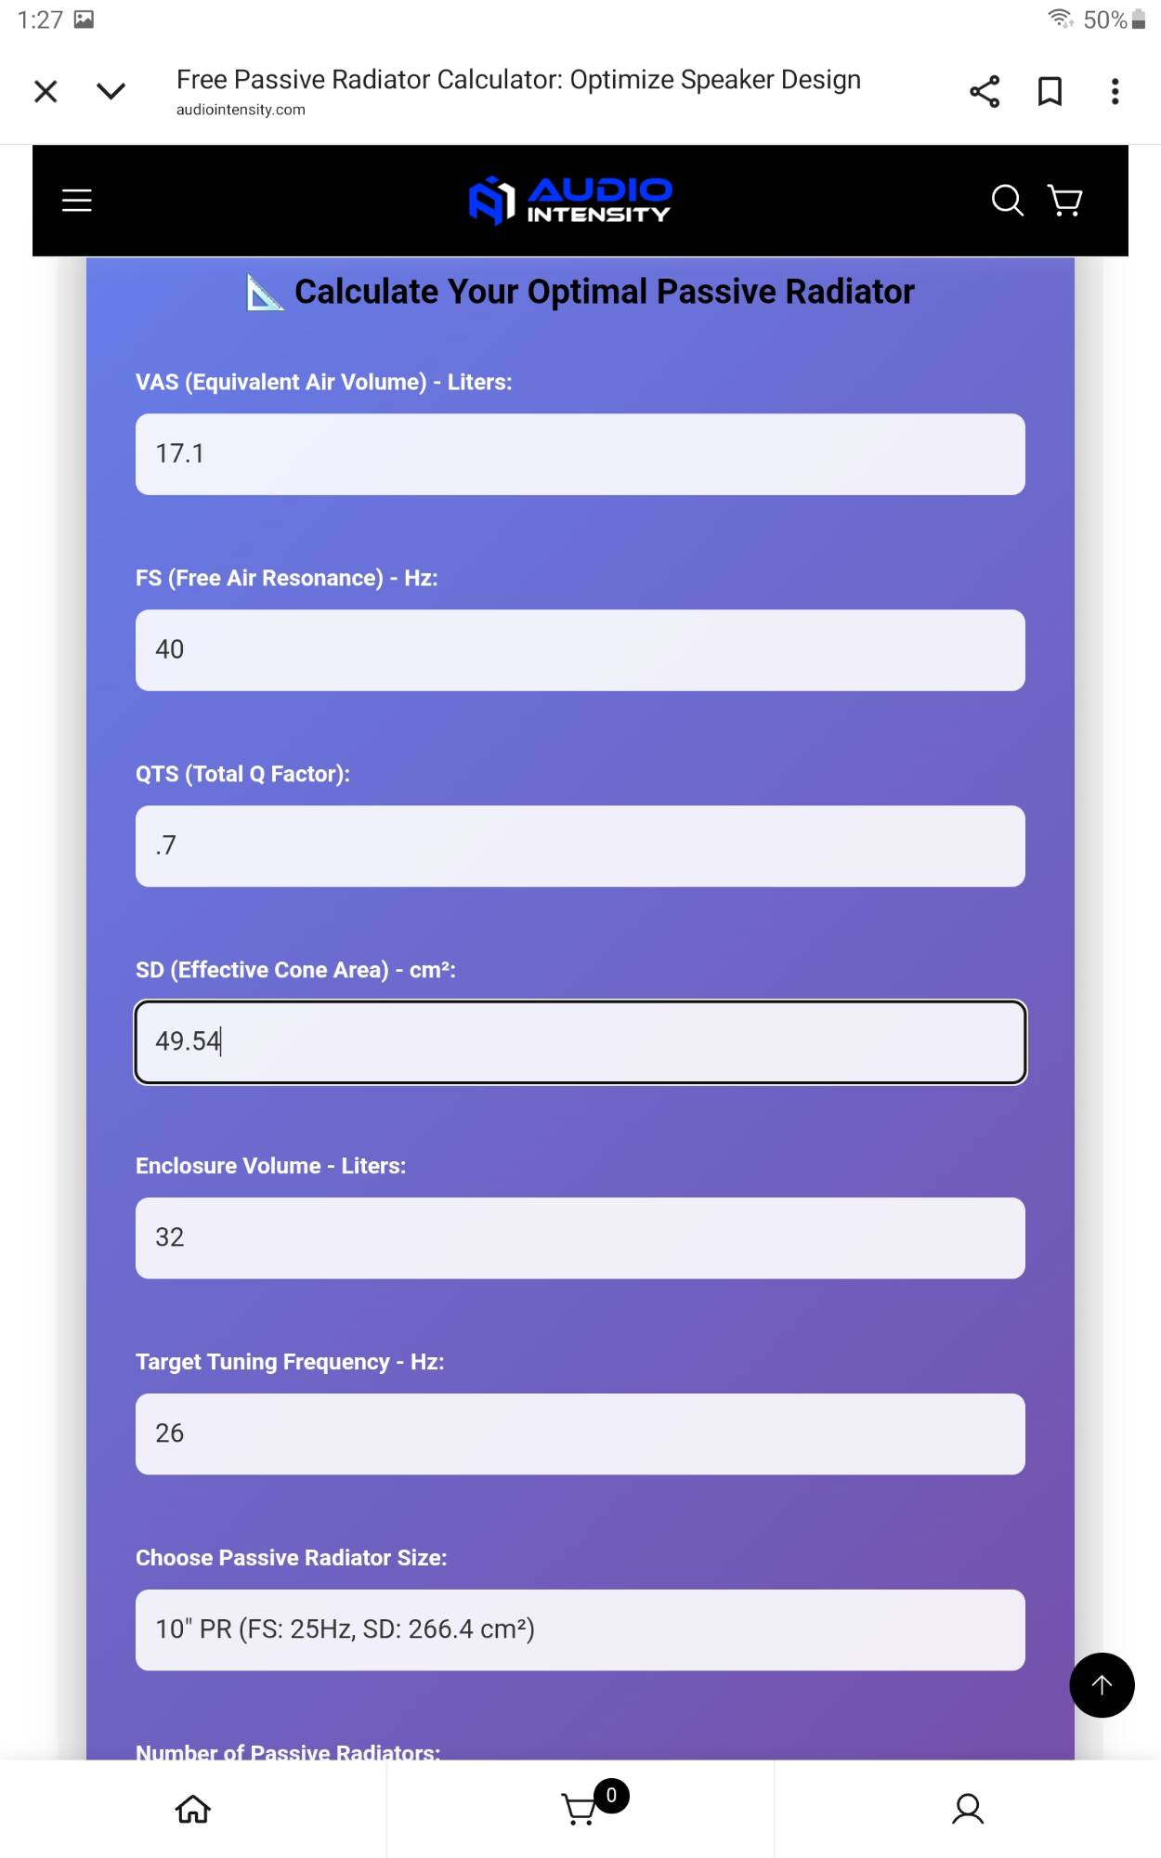Go to home via bottom bar
Image resolution: width=1161 pixels, height=1858 pixels.
click(x=193, y=1809)
